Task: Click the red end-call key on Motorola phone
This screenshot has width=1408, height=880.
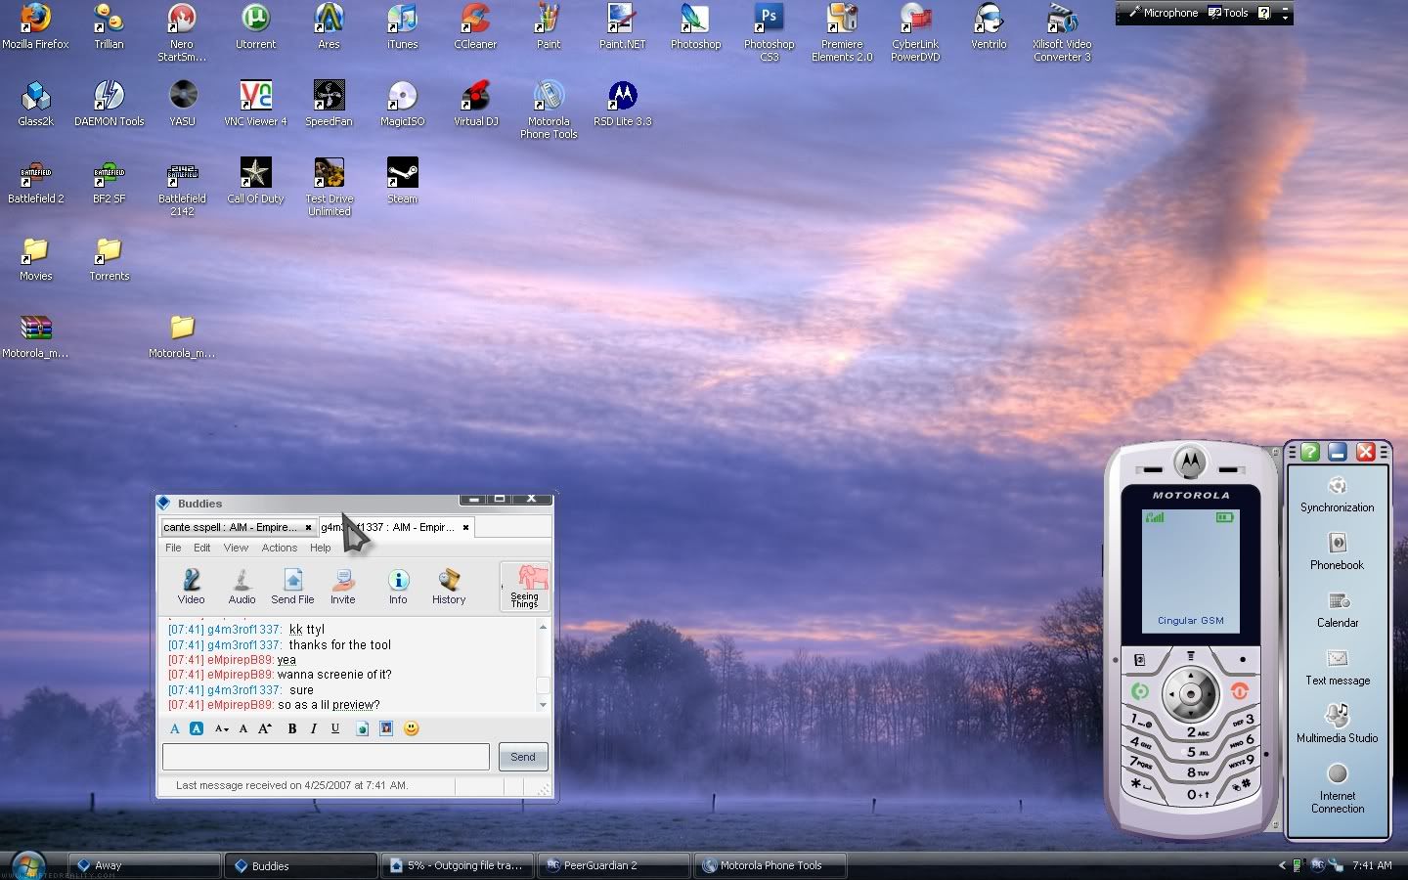Action: [x=1240, y=691]
